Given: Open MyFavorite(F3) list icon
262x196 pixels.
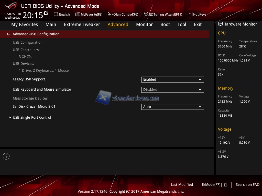Looking at the screenshot, I should tap(78, 14).
